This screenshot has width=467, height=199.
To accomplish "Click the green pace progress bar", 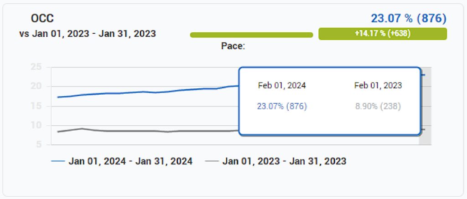I will click(252, 35).
